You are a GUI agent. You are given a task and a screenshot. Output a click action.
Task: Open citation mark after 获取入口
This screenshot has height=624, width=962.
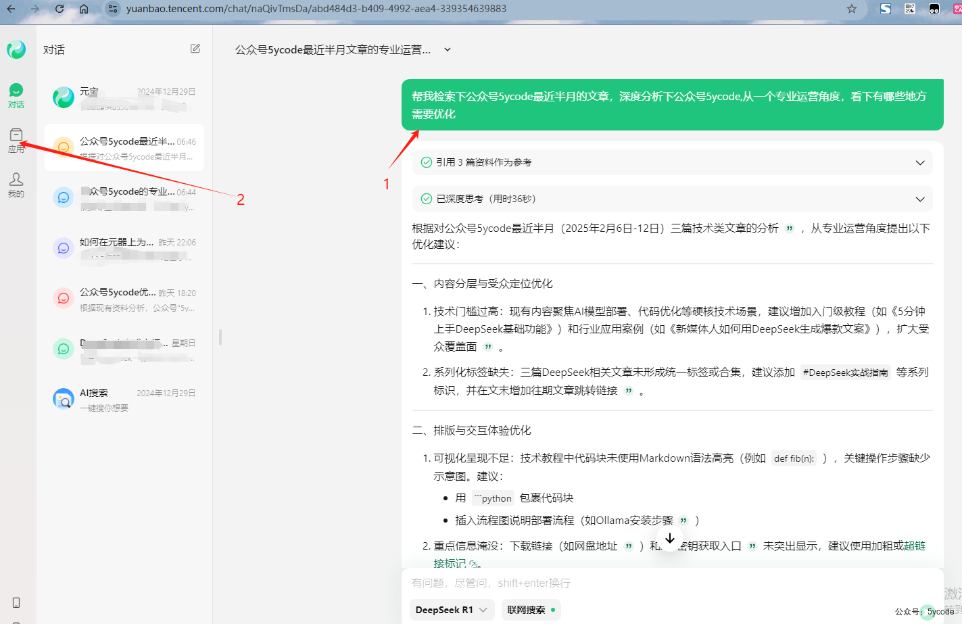(752, 546)
